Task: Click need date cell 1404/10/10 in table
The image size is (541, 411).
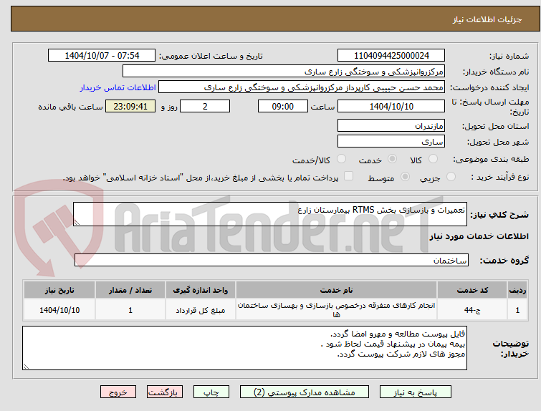Action: click(x=59, y=310)
